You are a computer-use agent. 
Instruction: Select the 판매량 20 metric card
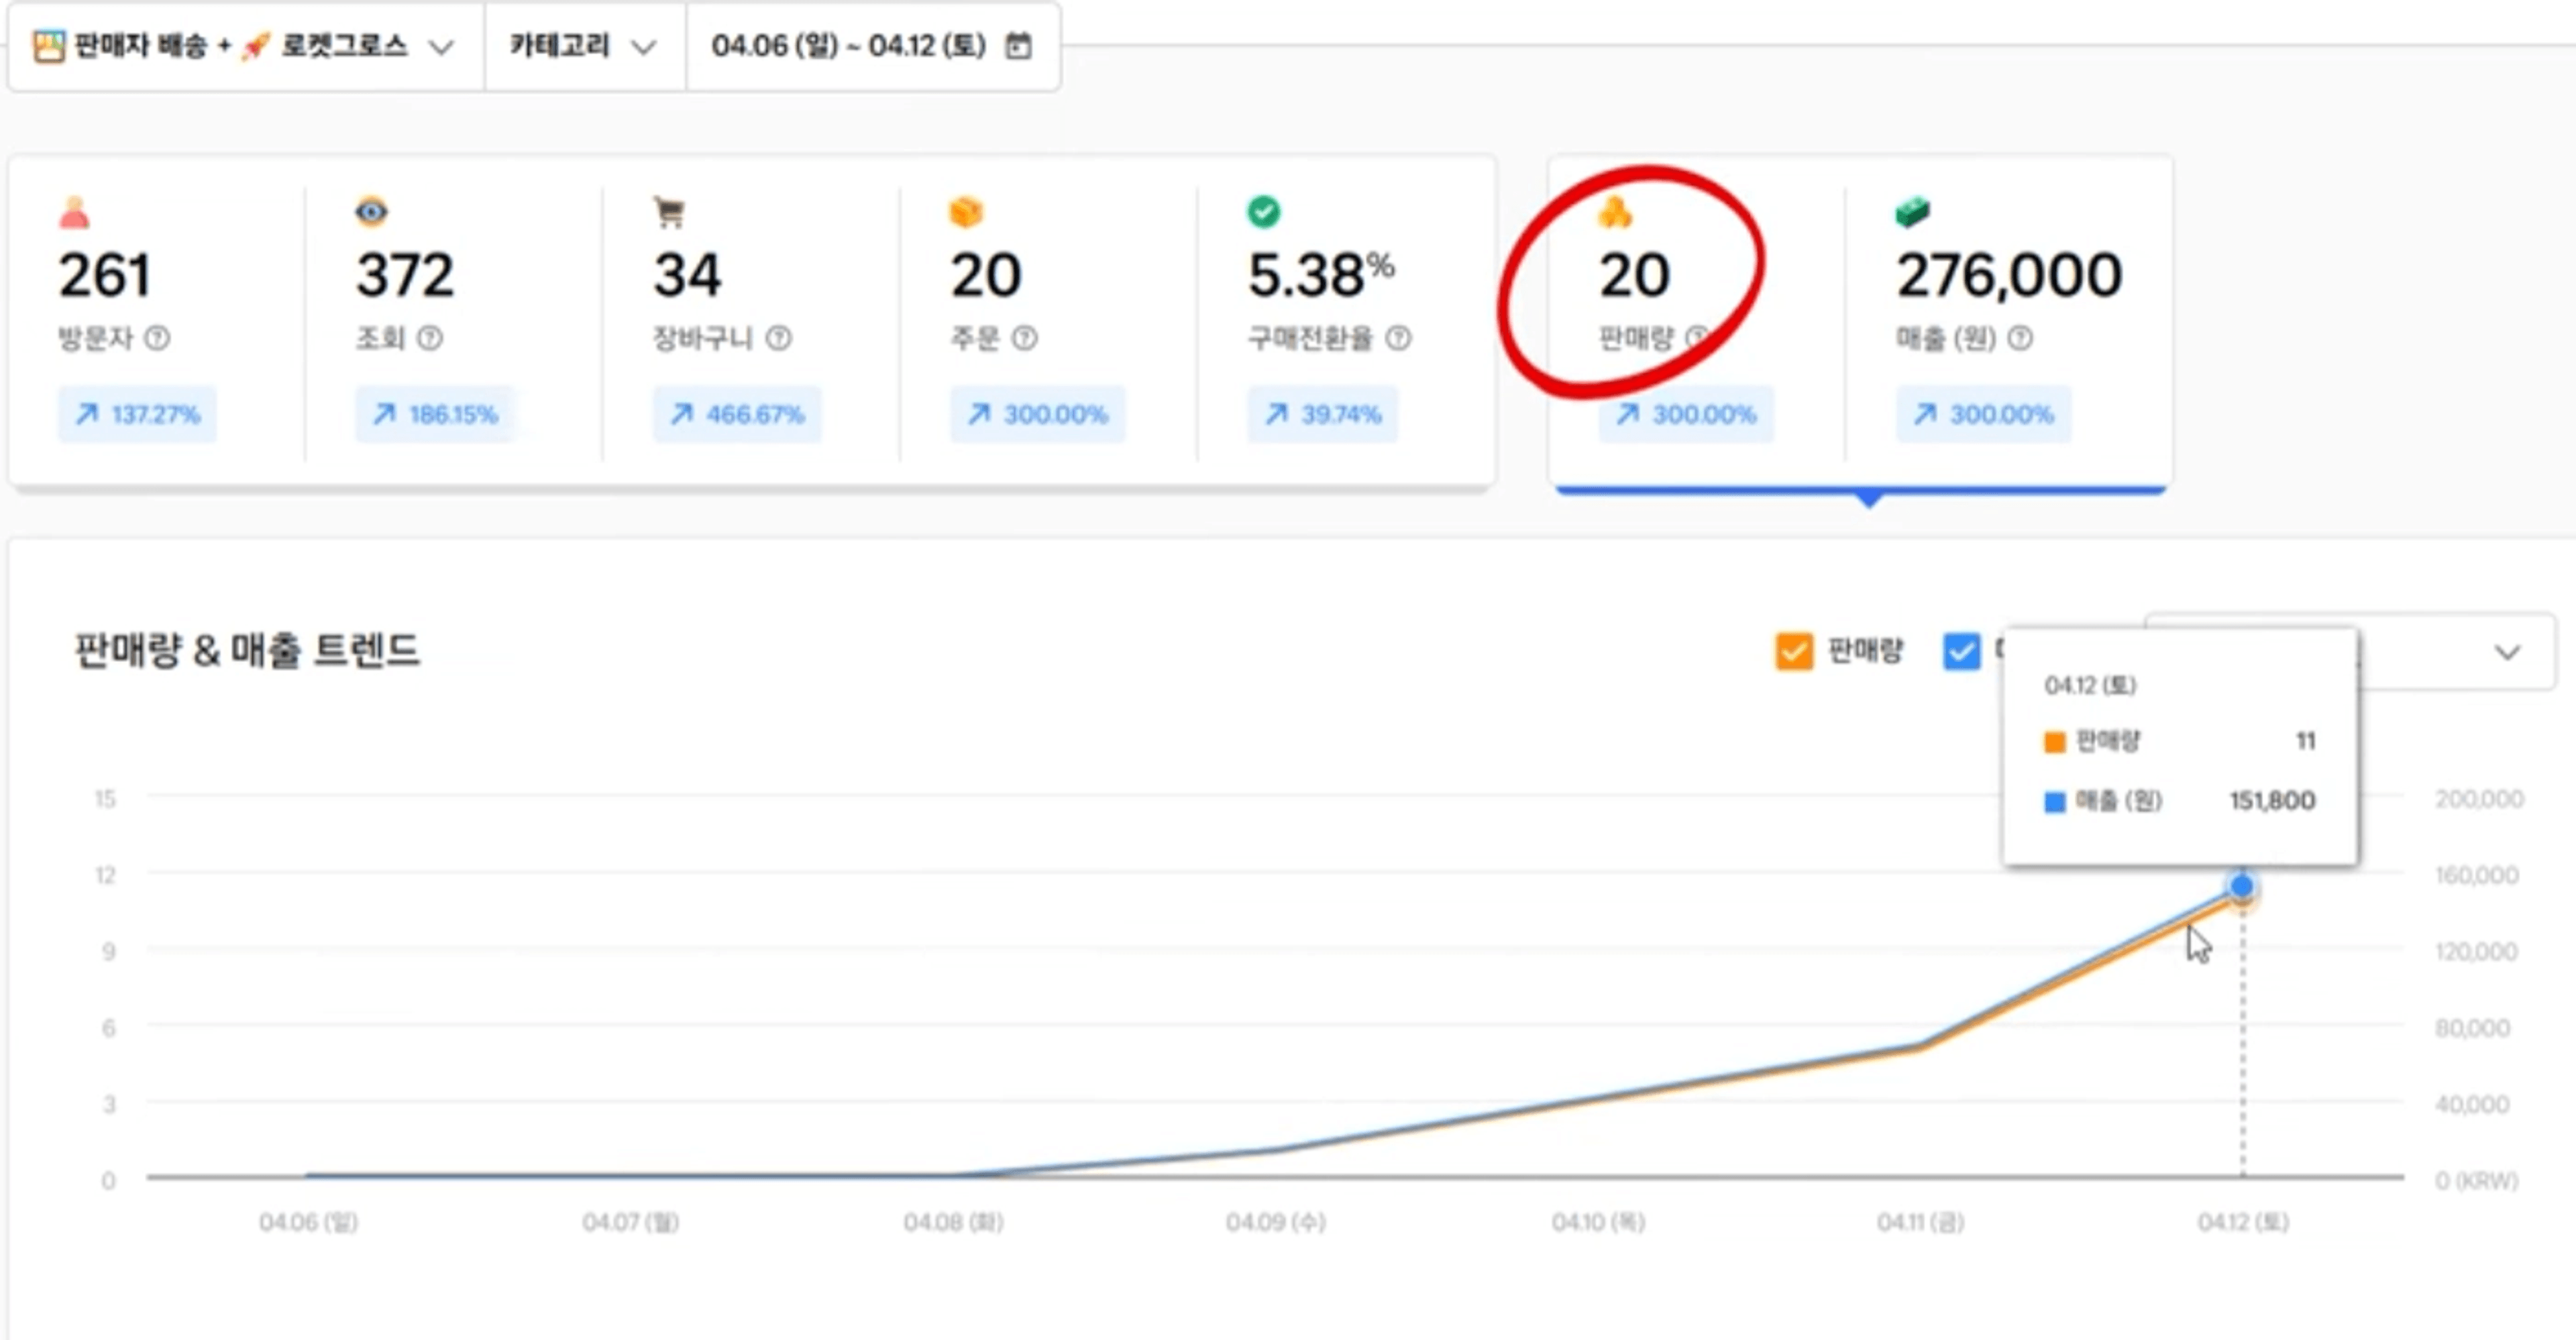click(1634, 275)
